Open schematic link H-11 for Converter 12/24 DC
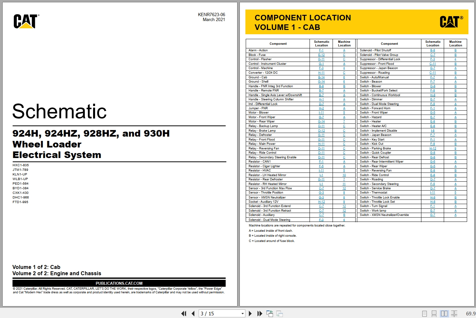 pos(321,73)
